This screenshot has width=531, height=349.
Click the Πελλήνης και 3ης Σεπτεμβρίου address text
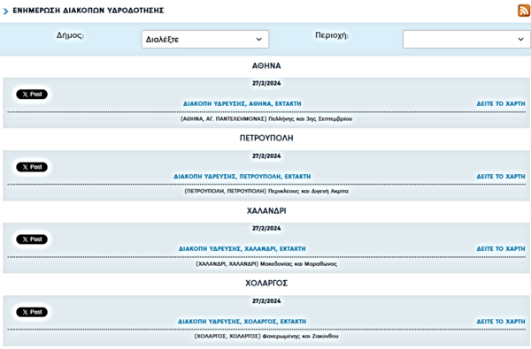point(311,119)
